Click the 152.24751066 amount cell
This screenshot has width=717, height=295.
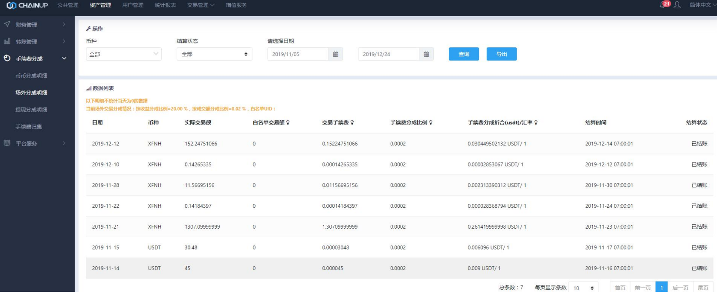pos(201,144)
